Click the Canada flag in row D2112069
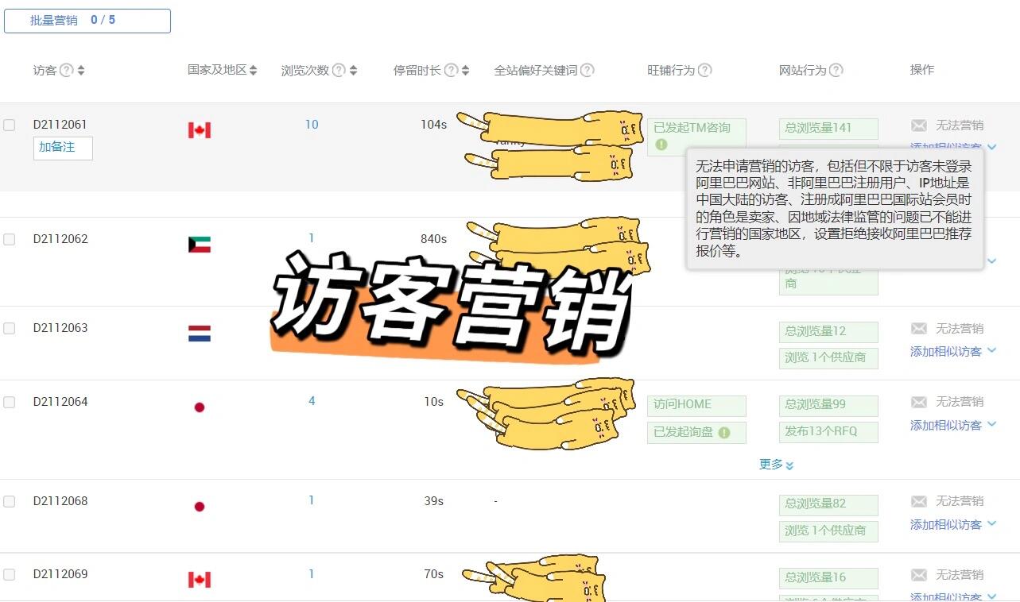Screen dimensions: 1020x602 point(200,580)
